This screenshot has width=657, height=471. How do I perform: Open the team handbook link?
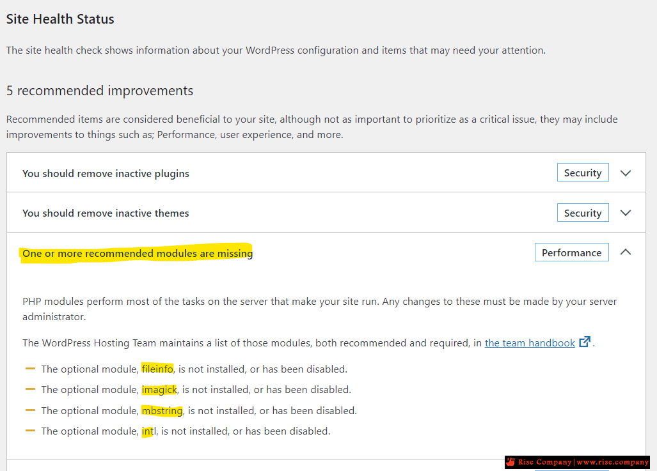(x=530, y=343)
